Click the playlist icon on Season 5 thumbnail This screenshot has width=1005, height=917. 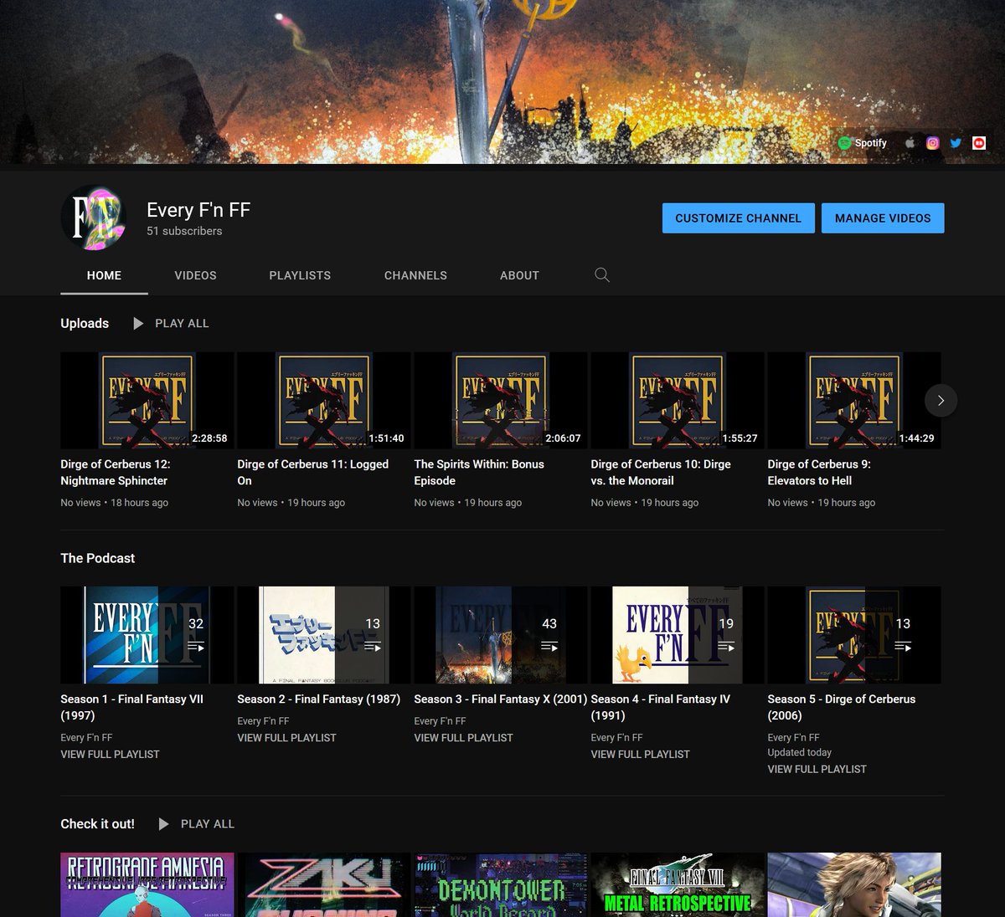click(903, 647)
